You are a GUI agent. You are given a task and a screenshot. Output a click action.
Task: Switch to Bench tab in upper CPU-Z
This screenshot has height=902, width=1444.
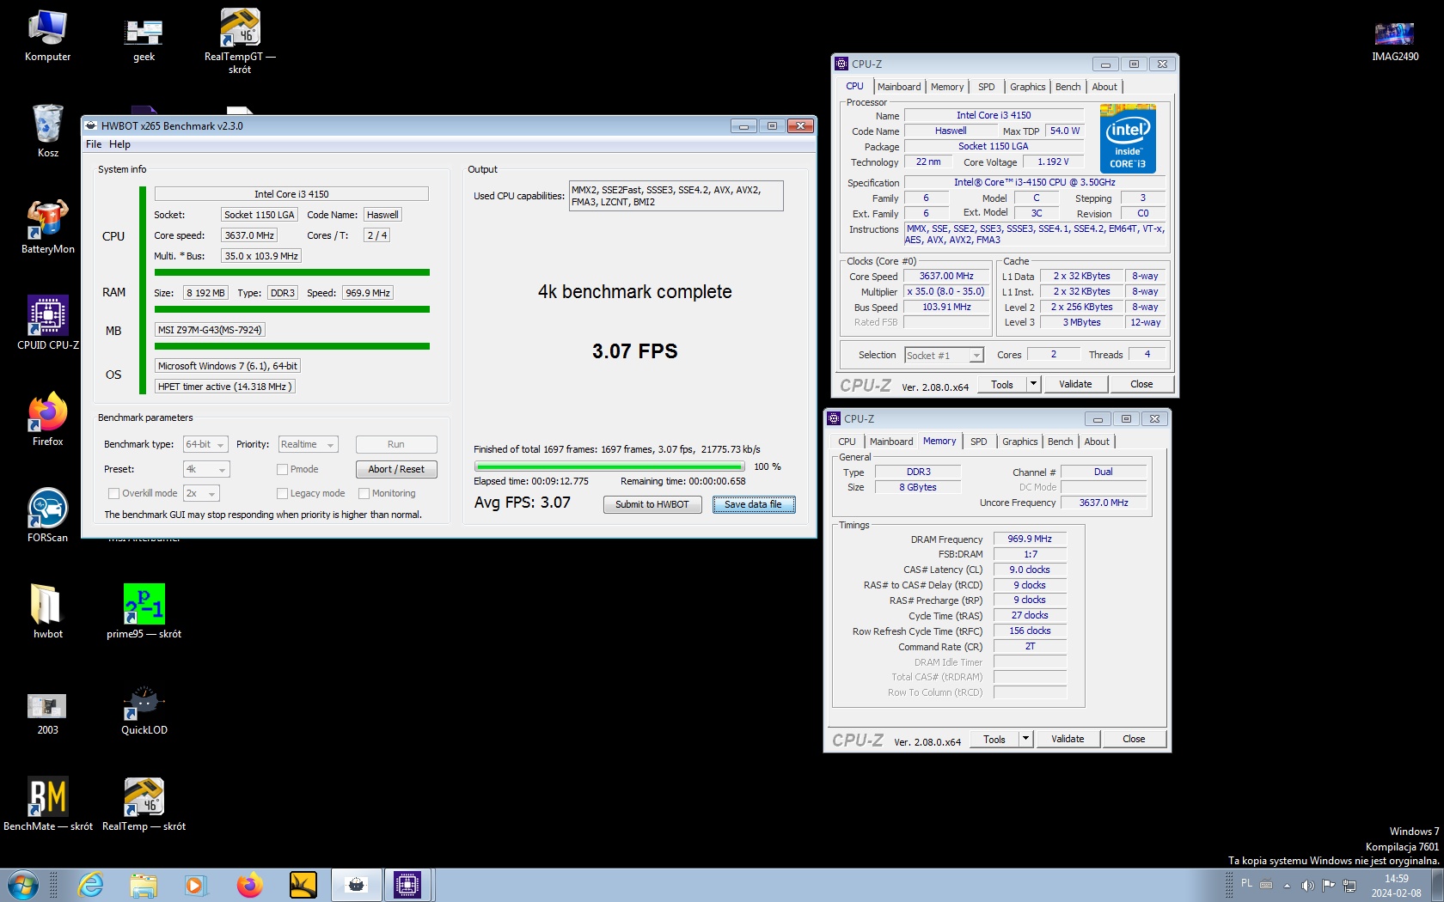point(1068,87)
